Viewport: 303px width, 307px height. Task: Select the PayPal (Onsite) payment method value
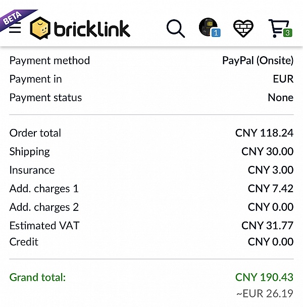258,60
